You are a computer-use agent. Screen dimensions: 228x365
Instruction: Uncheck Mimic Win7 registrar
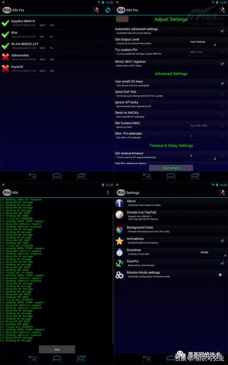click(x=222, y=64)
